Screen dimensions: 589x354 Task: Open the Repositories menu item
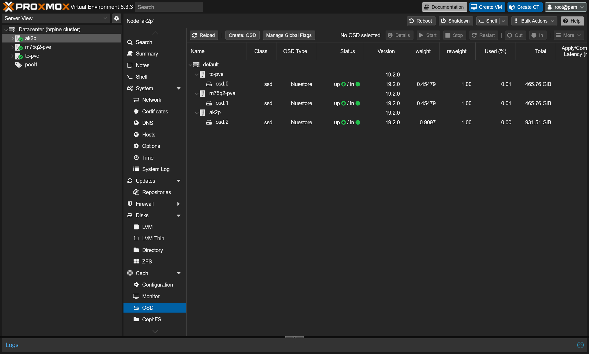(x=155, y=192)
